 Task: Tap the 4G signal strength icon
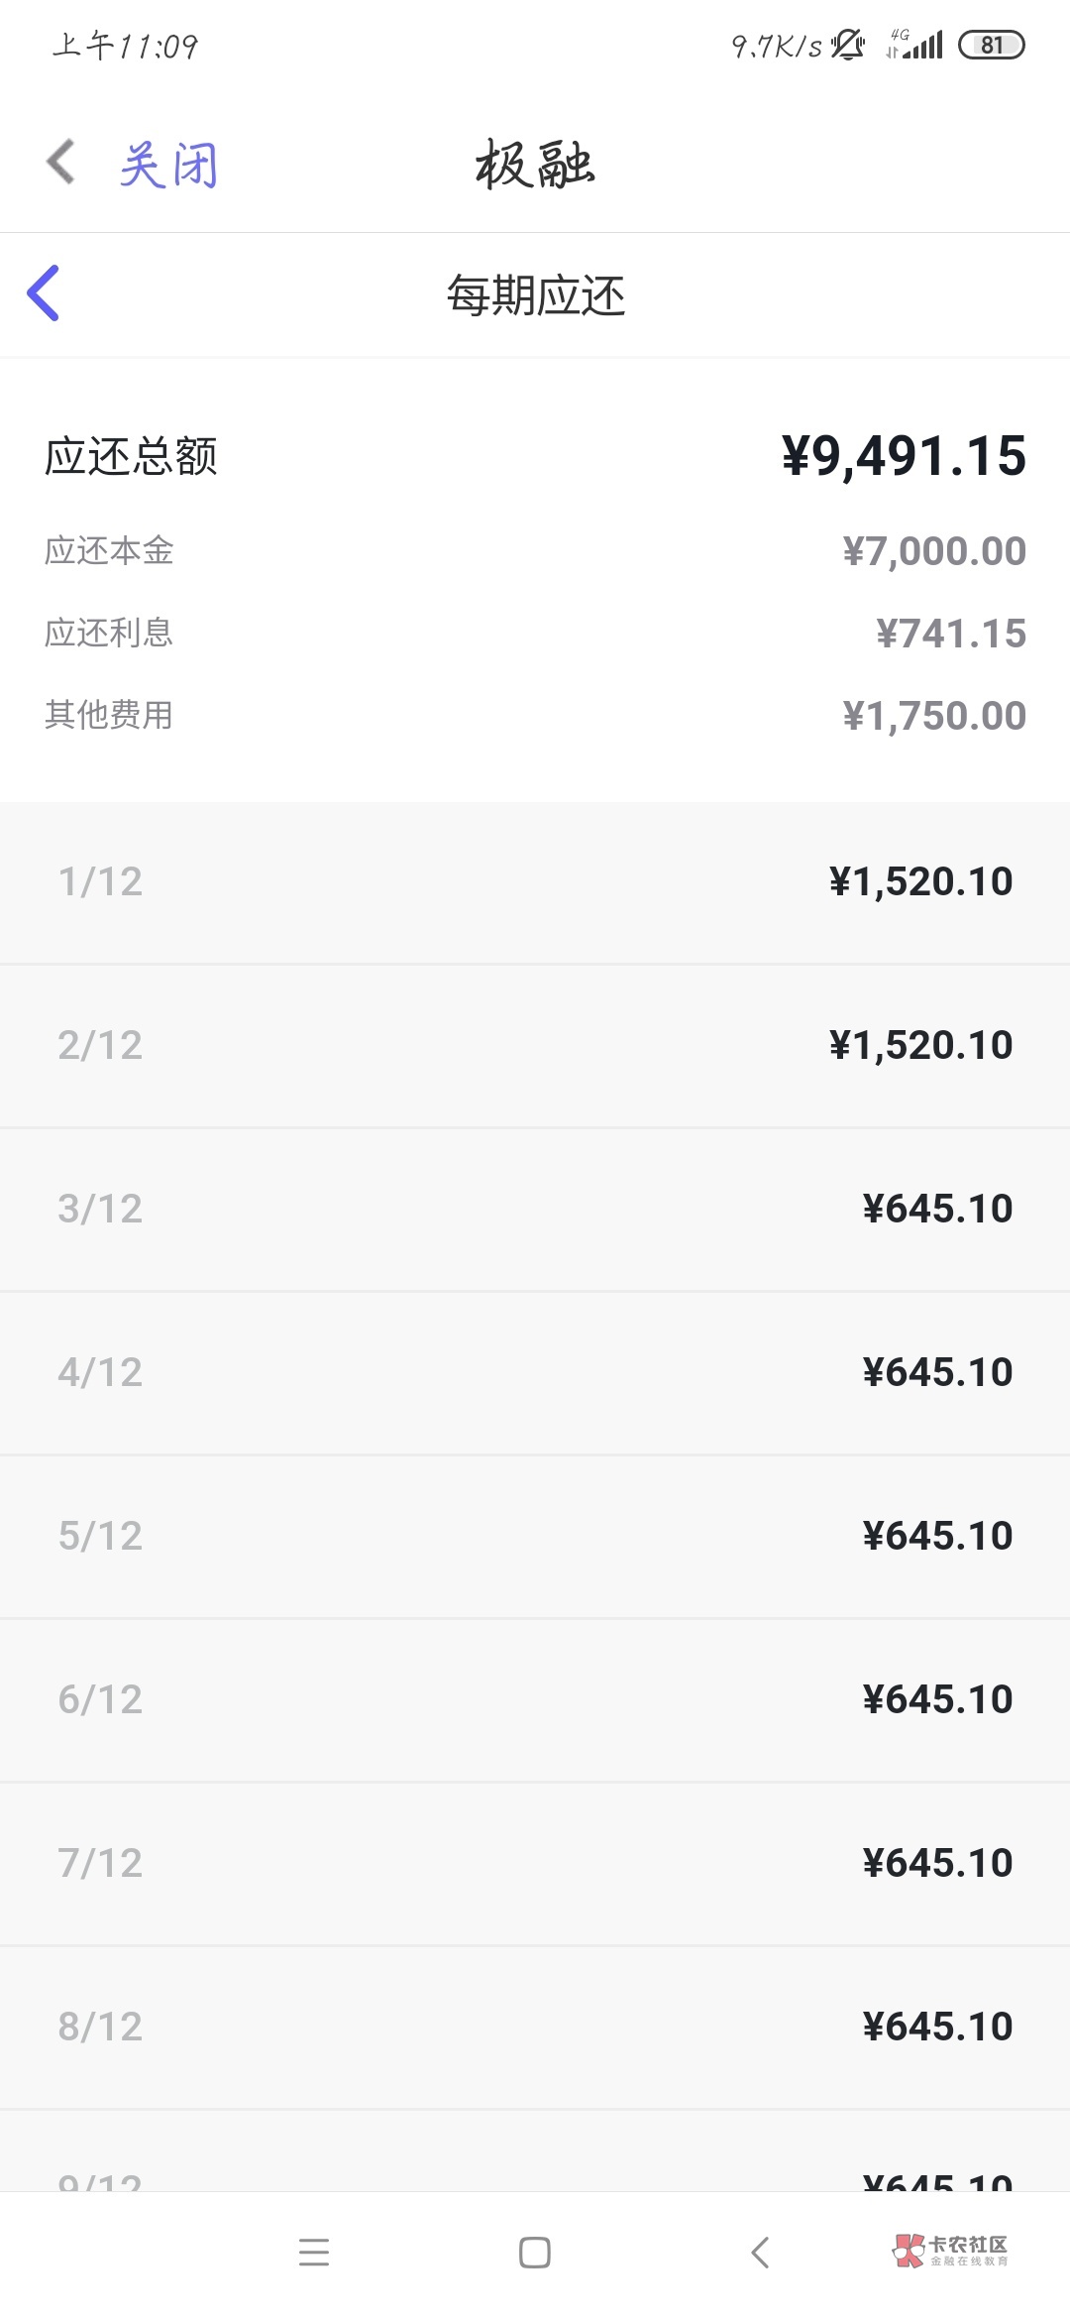point(915,45)
